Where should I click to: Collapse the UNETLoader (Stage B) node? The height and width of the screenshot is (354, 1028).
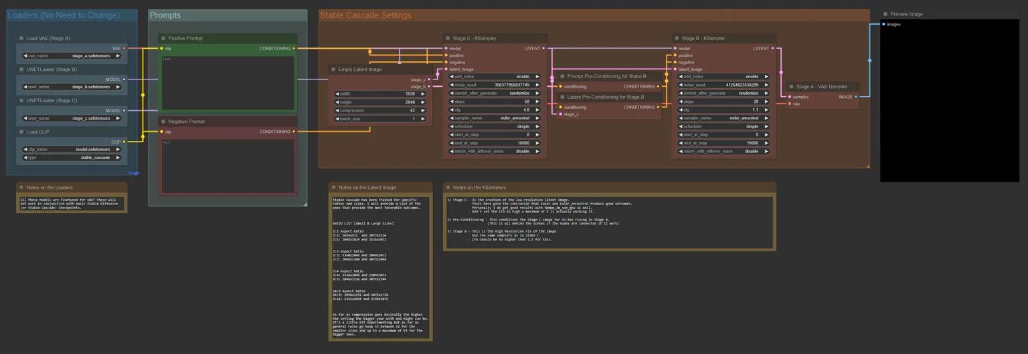click(x=21, y=69)
